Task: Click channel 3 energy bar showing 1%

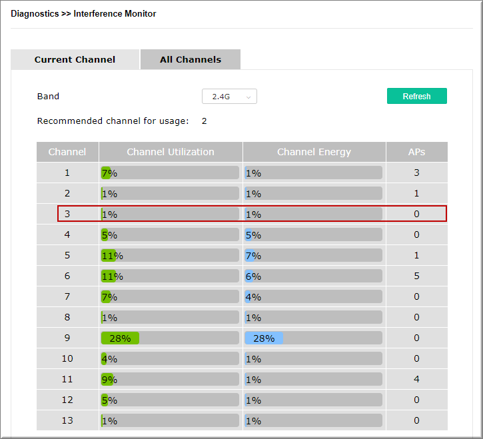Action: (x=314, y=214)
